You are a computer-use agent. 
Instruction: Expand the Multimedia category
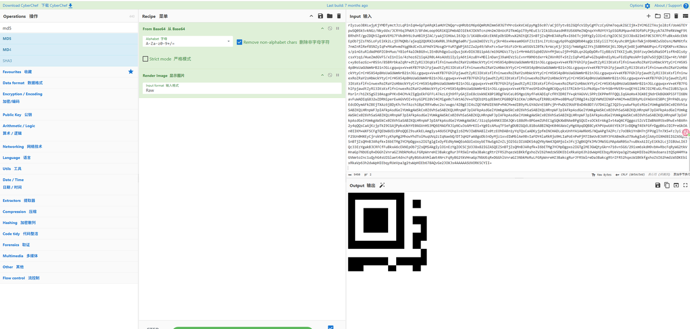click(x=69, y=256)
